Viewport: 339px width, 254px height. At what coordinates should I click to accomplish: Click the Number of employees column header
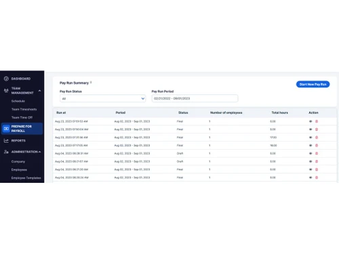click(226, 112)
